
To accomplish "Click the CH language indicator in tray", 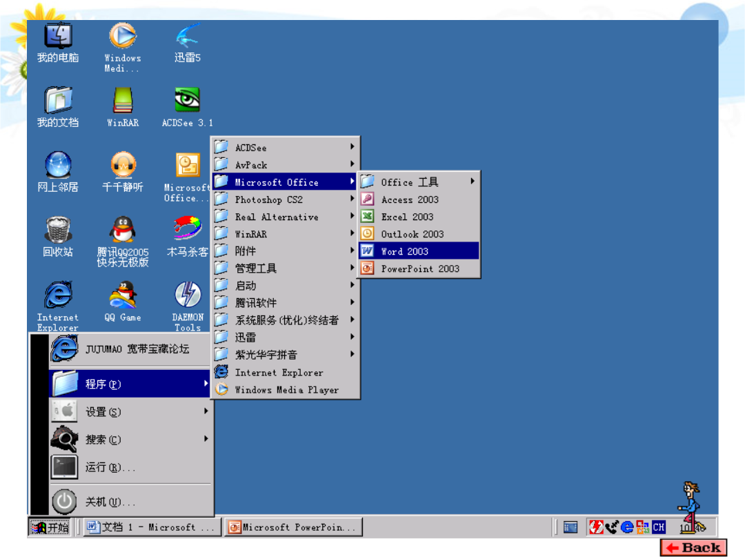I will click(x=659, y=527).
